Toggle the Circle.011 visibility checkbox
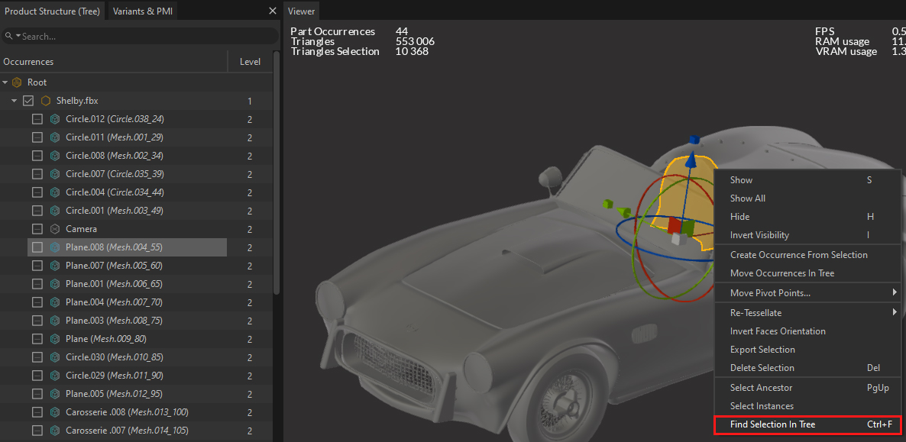 pyautogui.click(x=37, y=137)
